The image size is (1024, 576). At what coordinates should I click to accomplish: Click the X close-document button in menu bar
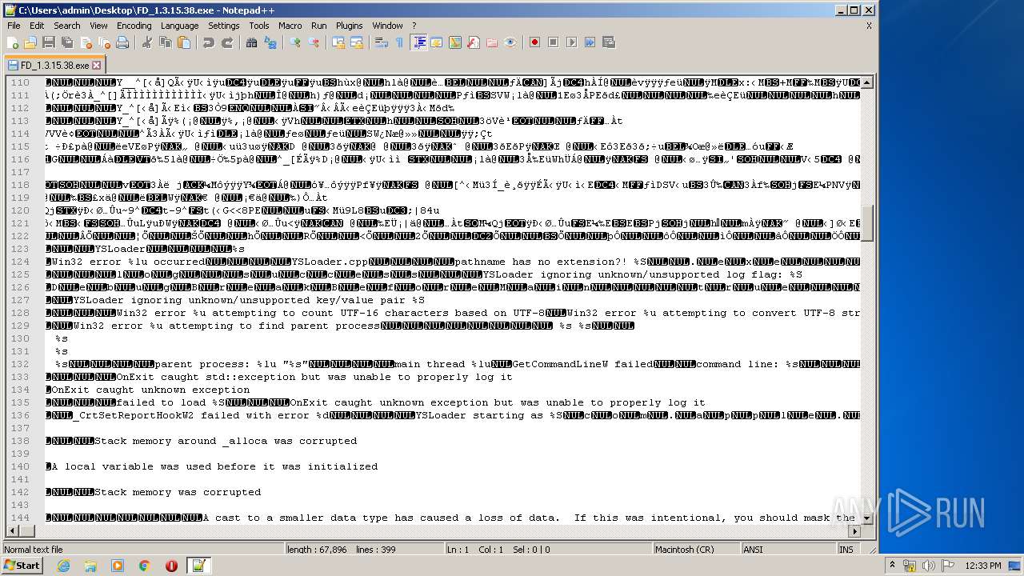pos(869,26)
